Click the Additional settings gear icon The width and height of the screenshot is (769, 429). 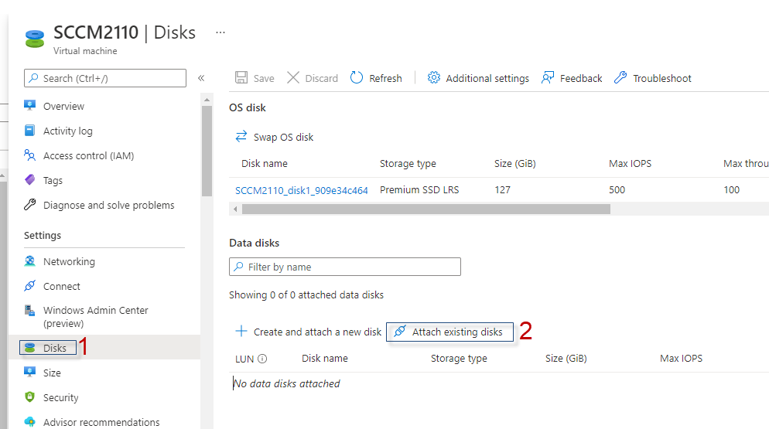(433, 77)
